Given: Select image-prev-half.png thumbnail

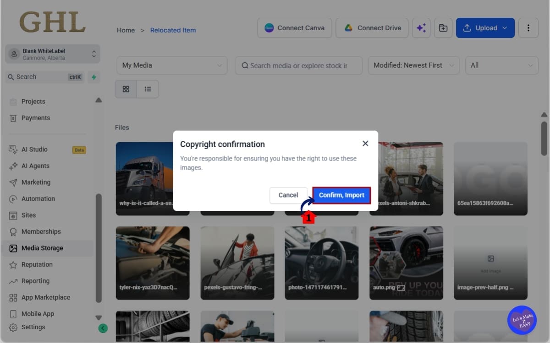Looking at the screenshot, I should point(490,263).
